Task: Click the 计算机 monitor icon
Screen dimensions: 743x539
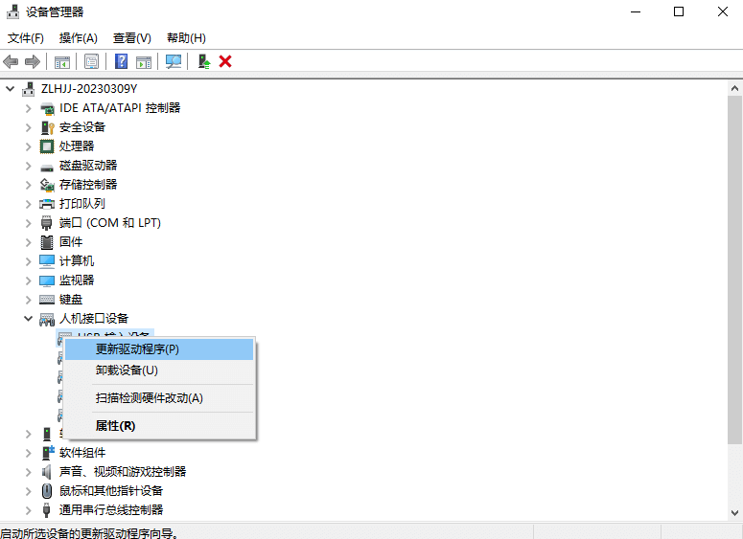Action: [47, 261]
